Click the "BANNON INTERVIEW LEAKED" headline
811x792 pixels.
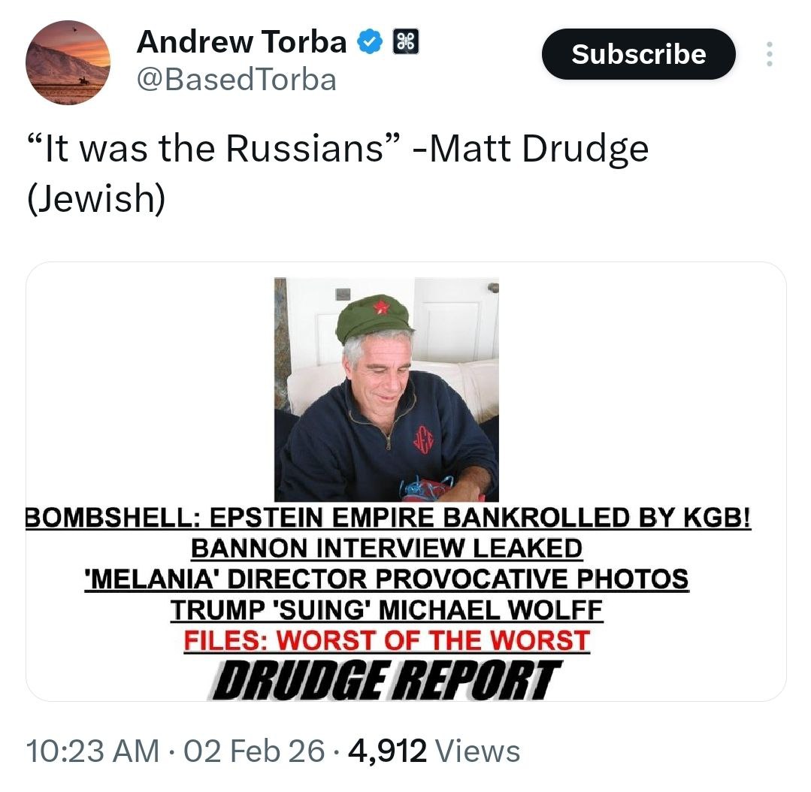click(x=387, y=548)
